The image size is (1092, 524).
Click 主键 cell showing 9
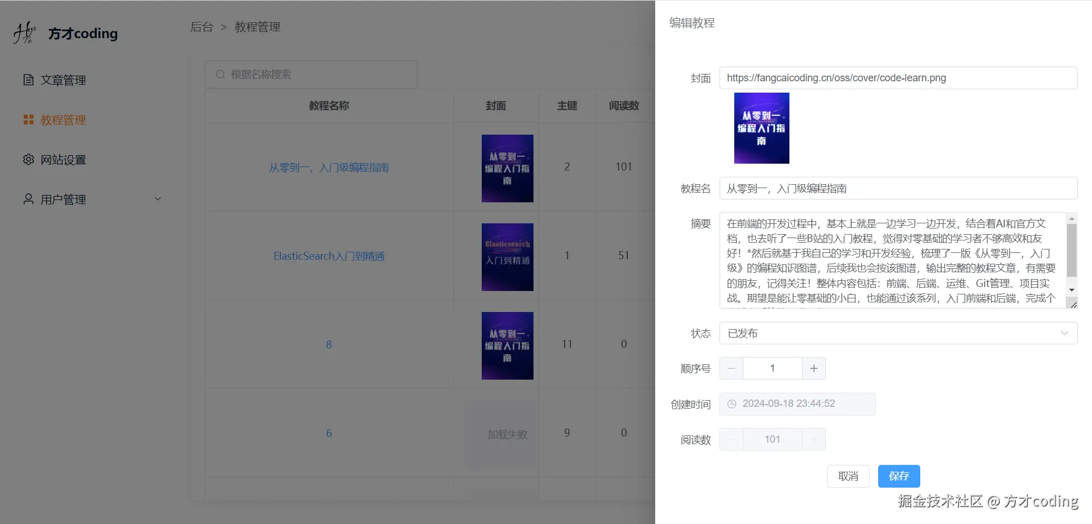[x=567, y=433]
